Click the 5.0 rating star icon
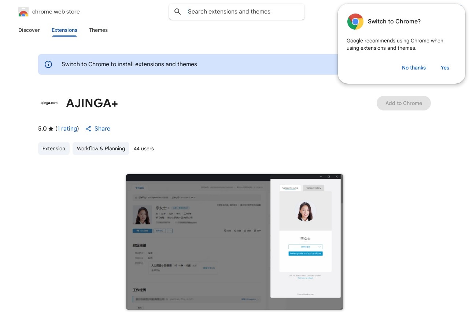The image size is (469, 312). coord(51,129)
